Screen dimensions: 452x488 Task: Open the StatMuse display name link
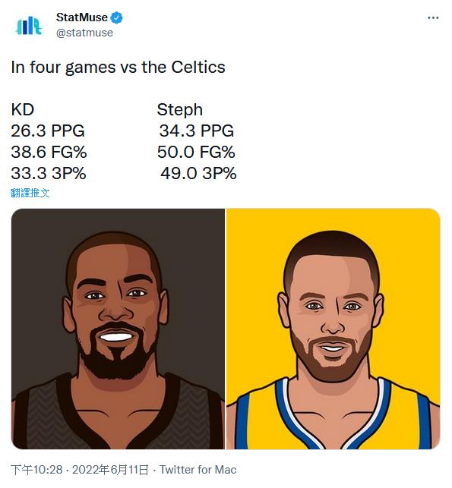pos(81,17)
